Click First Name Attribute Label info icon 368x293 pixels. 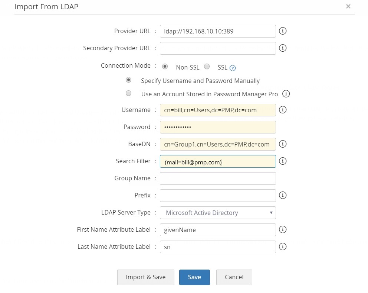point(283,229)
